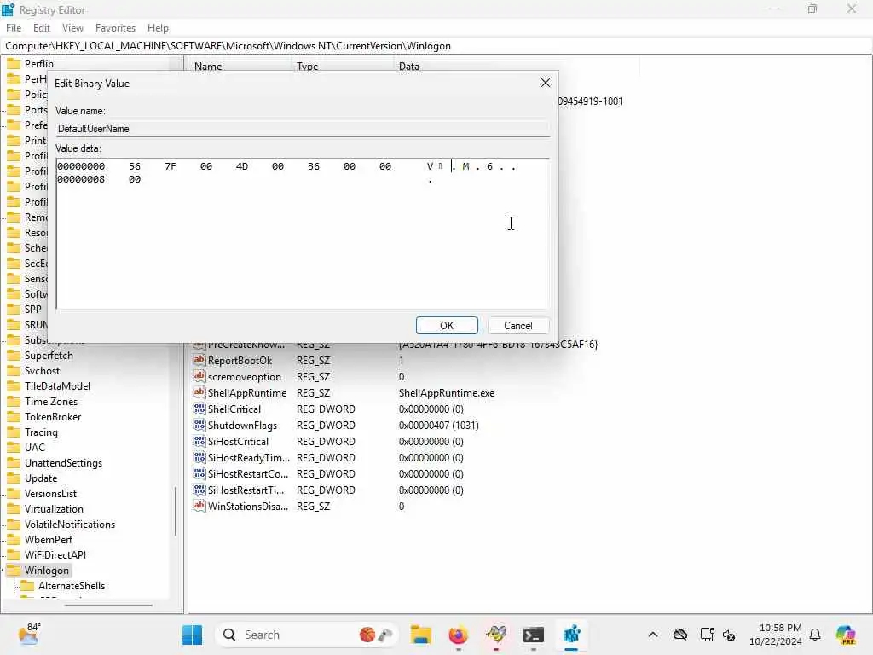Open the Favorites menu
Screen dimensions: 873x655
point(115,28)
